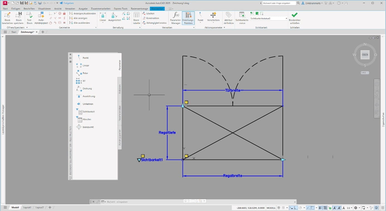Switch to the Start ribbon tab
Screen dimensions: 386x211
tap(5, 9)
